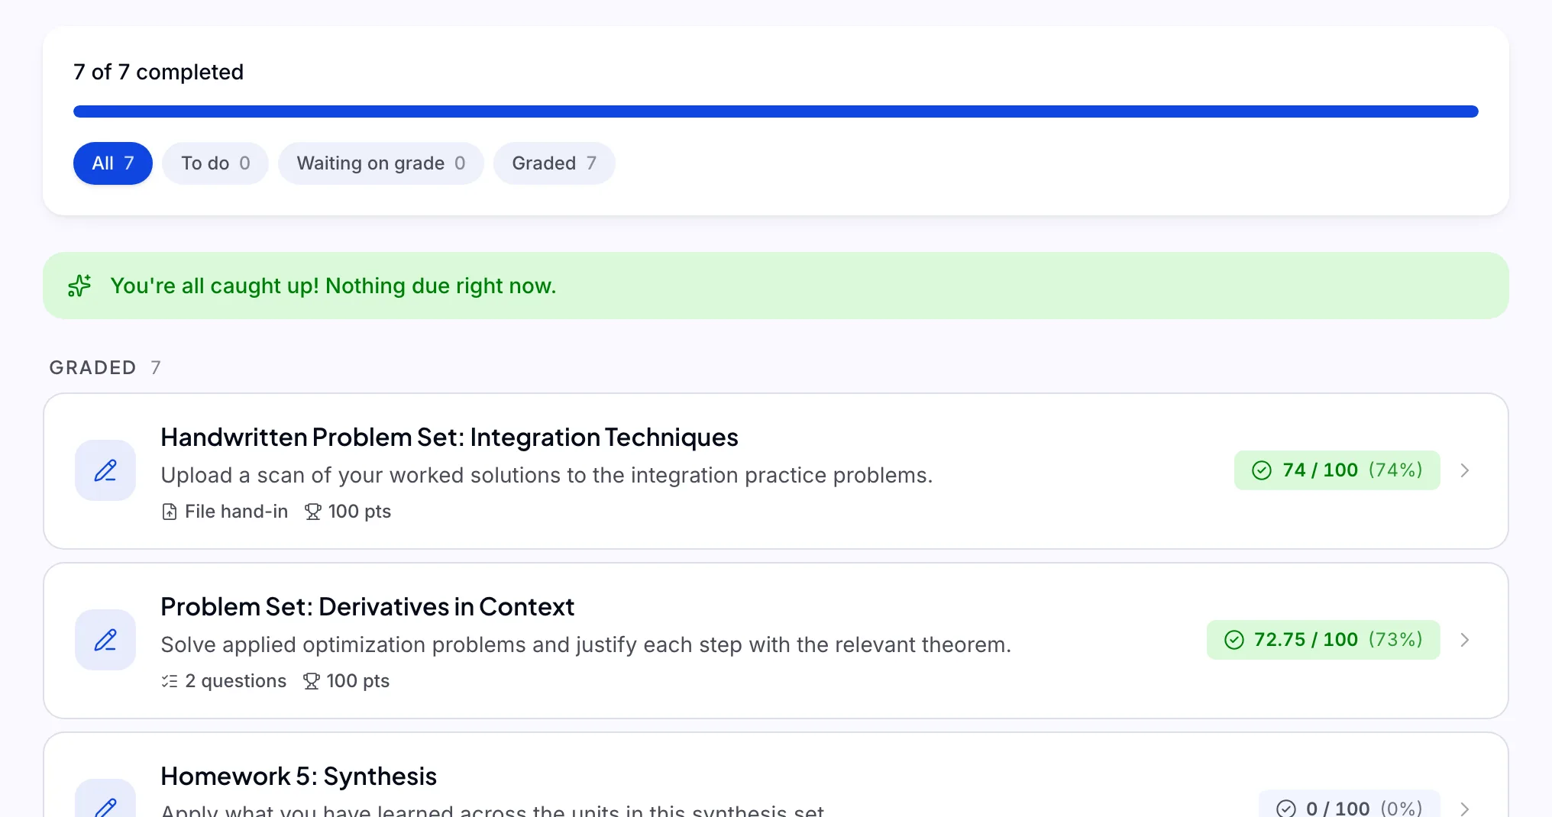
Task: Click the checkmark icon in the 72.75 / 100 badge
Action: [1234, 640]
